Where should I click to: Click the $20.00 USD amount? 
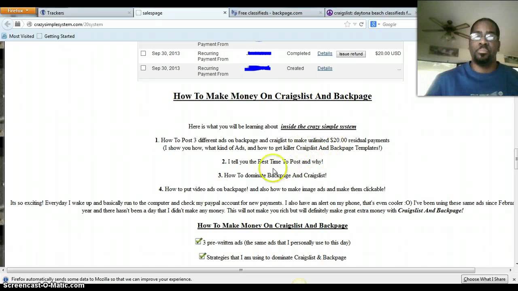pyautogui.click(x=388, y=53)
